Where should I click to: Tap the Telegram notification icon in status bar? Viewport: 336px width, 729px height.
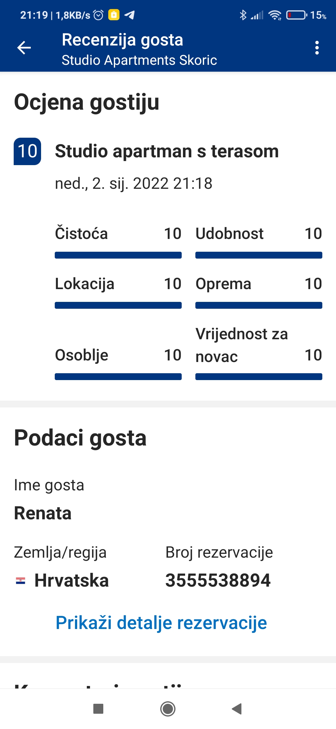click(x=129, y=15)
